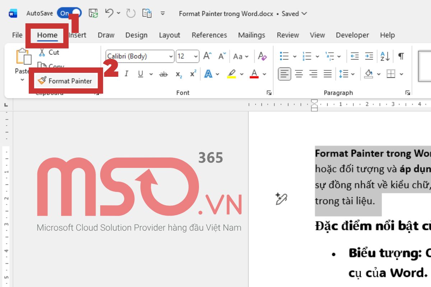The width and height of the screenshot is (431, 287).
Task: Toggle Italic formatting
Action: pyautogui.click(x=126, y=74)
